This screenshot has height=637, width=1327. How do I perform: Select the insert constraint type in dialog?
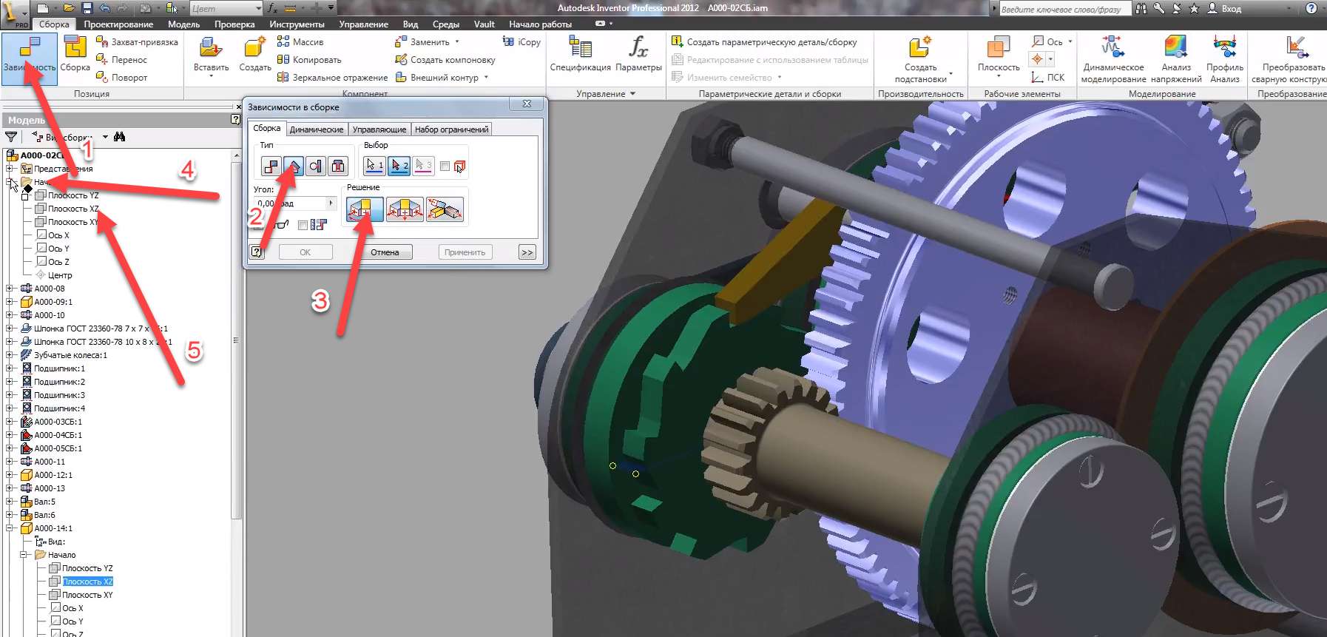point(338,166)
